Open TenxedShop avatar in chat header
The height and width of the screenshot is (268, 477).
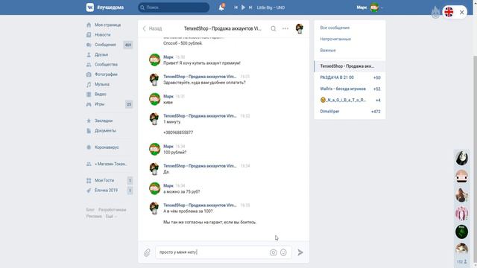coord(300,28)
